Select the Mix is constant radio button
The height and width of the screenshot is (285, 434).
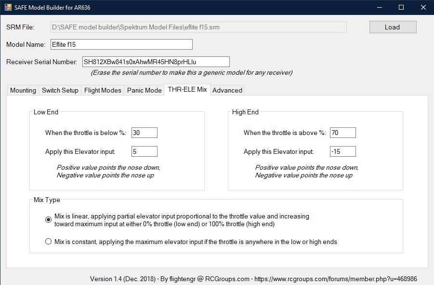tap(49, 242)
